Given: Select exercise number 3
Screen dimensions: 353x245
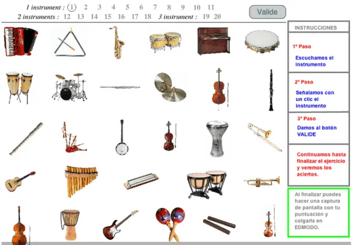Looking at the screenshot, I should click(100, 7).
